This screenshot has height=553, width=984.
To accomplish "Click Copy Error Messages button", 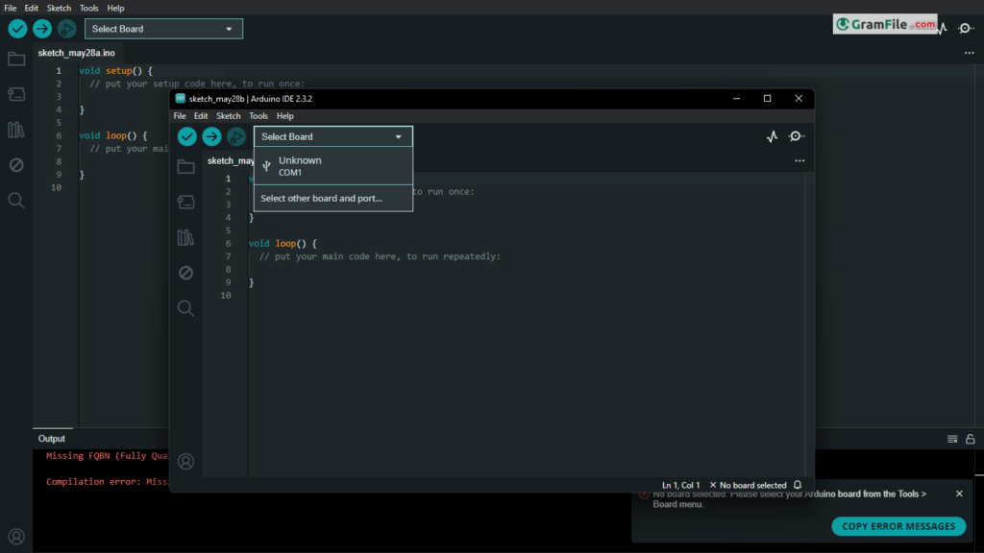I will coord(898,526).
